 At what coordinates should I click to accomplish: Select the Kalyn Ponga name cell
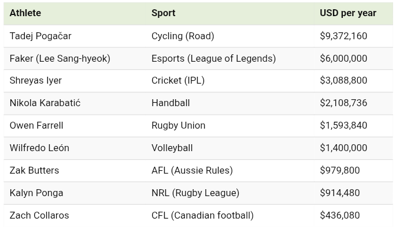(x=36, y=193)
